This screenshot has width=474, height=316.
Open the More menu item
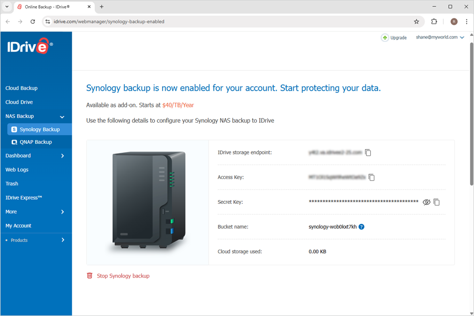(11, 212)
